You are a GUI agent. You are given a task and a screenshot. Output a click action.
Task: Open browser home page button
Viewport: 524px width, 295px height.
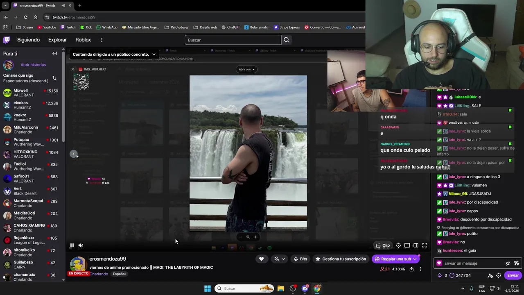(35, 17)
